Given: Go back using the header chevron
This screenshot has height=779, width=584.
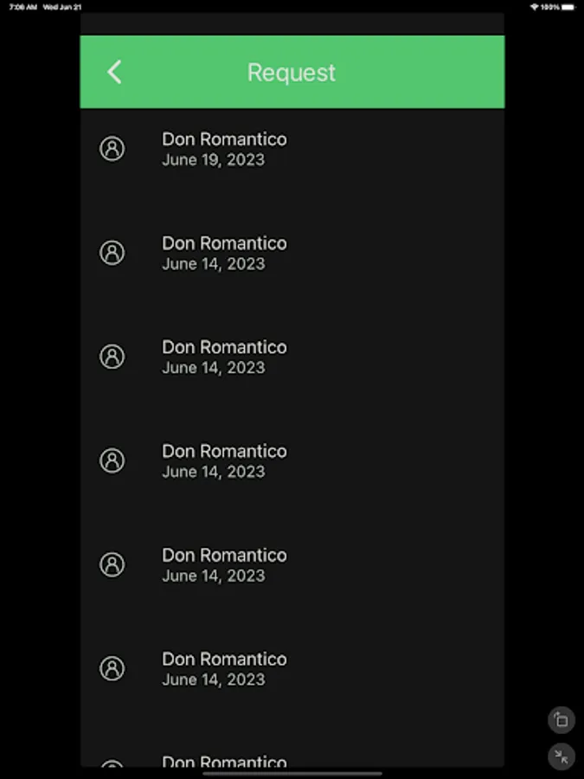Looking at the screenshot, I should click(x=114, y=72).
